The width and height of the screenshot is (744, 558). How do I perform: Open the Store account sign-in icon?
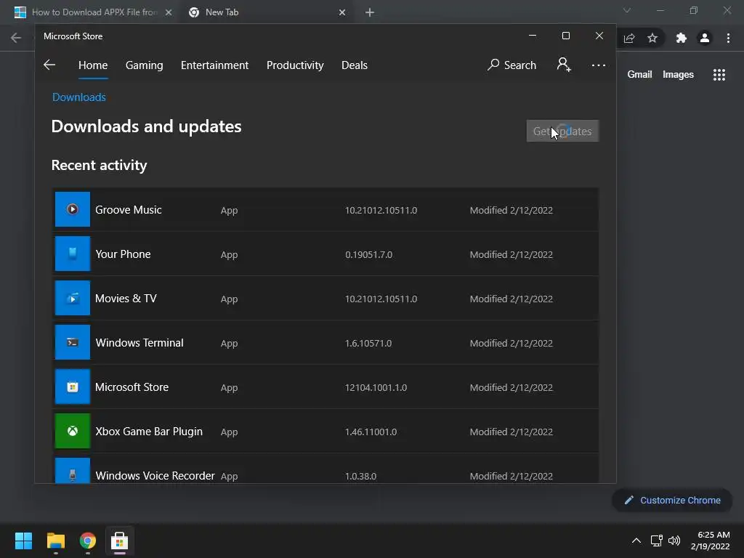(x=564, y=65)
